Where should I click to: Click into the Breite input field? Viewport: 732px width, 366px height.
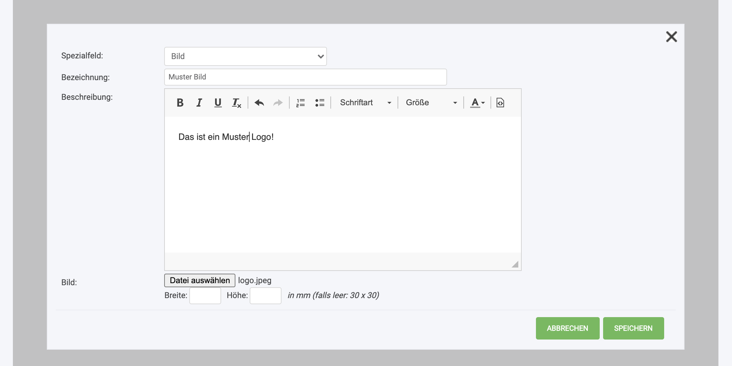coord(205,296)
